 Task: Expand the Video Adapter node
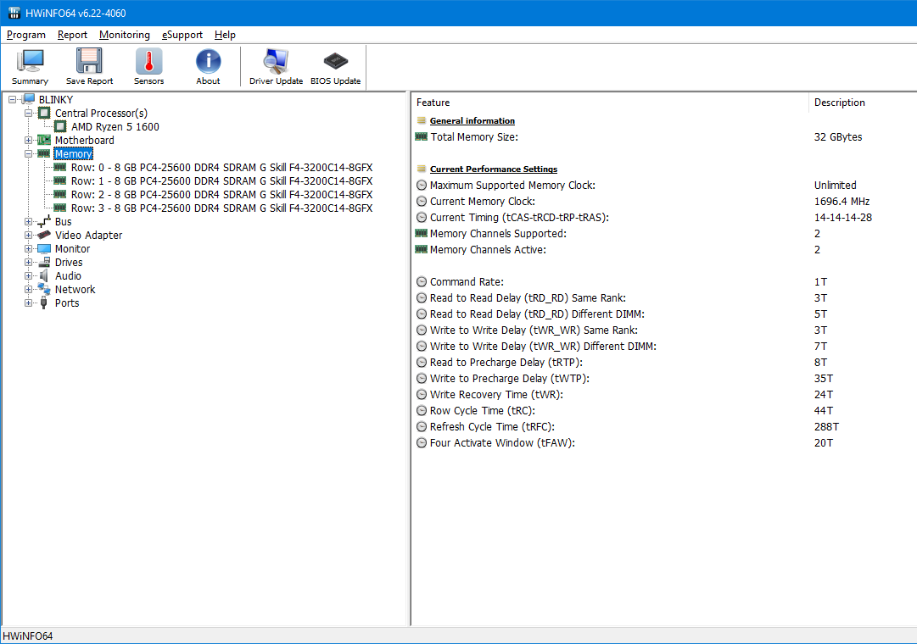click(x=28, y=235)
